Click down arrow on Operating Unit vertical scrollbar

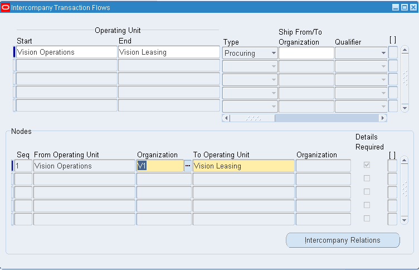click(405, 108)
